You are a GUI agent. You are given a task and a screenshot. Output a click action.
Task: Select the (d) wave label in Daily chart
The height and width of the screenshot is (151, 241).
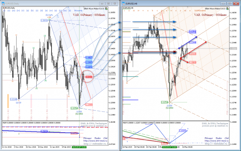tap(41, 10)
